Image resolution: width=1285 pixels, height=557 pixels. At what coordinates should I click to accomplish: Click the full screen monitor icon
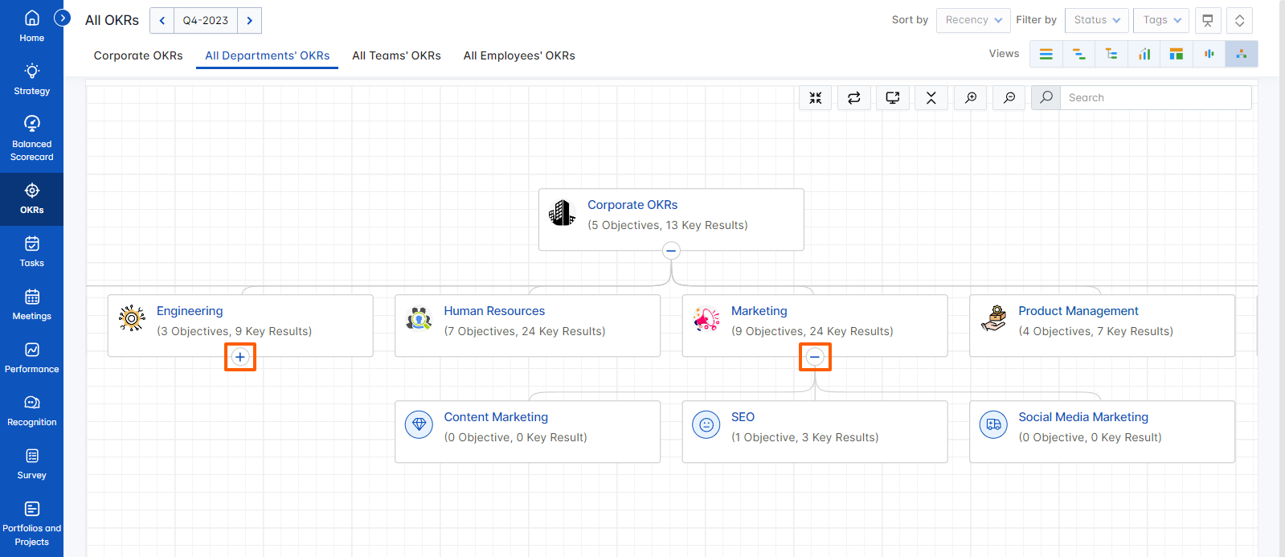893,97
